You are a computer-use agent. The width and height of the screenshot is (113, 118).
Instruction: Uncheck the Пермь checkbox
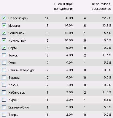(4, 48)
